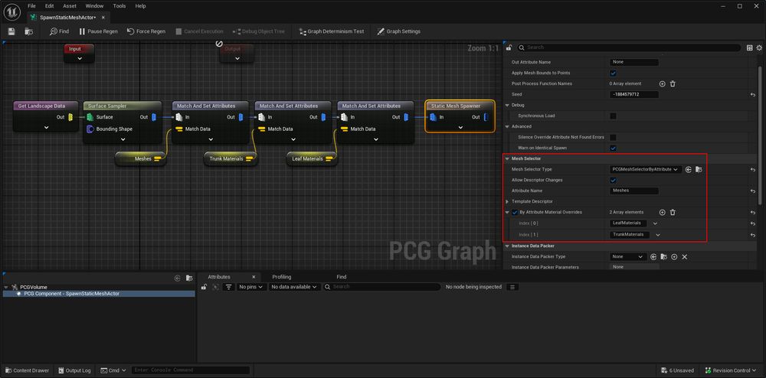
Task: Open the Tools menu
Action: coord(119,6)
